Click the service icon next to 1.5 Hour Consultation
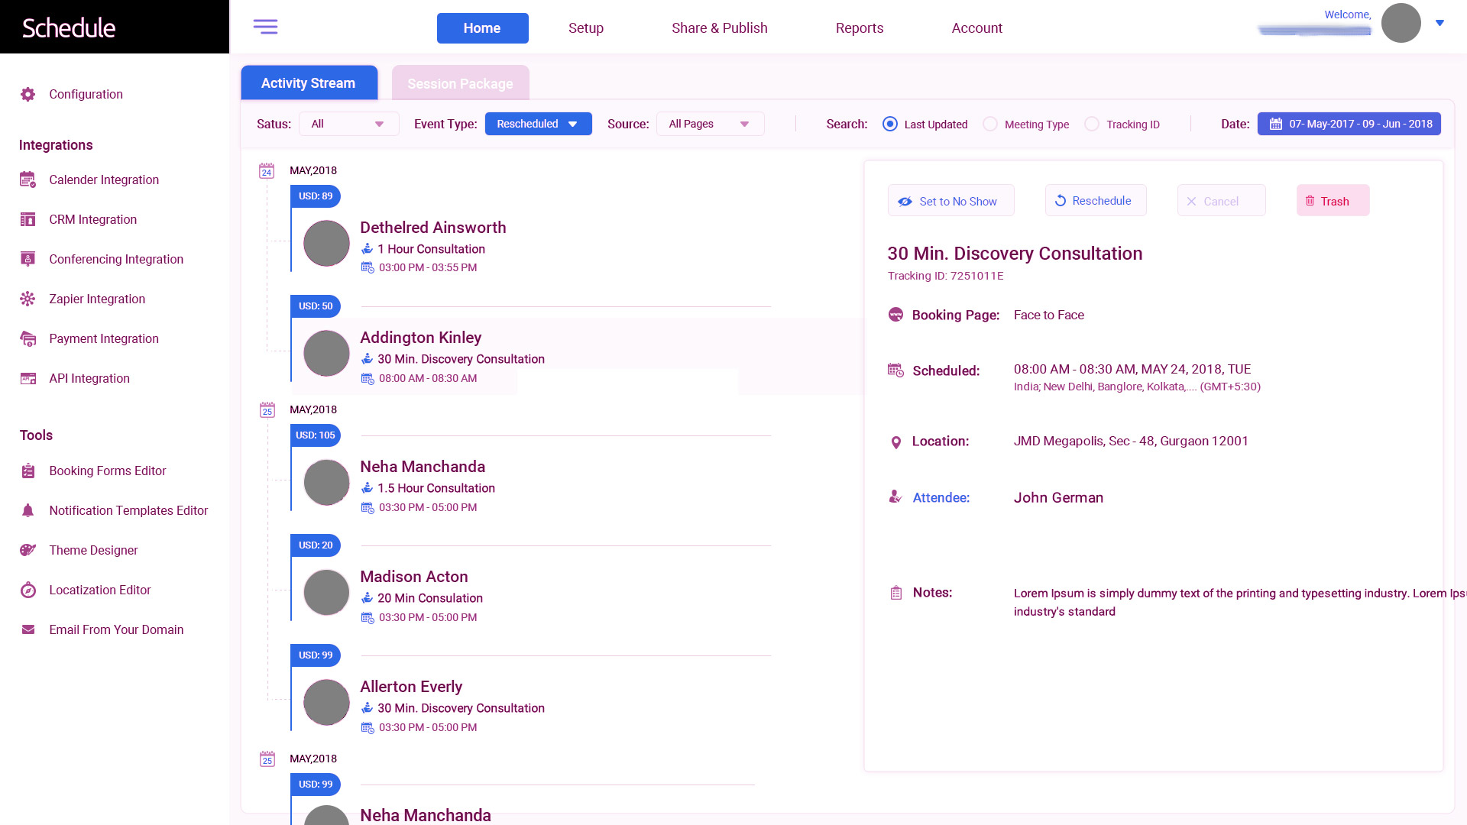This screenshot has height=825, width=1467. tap(368, 488)
